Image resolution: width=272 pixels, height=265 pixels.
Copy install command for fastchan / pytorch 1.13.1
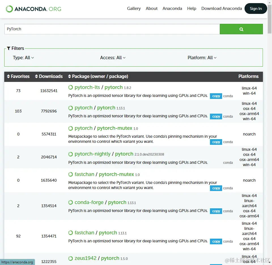pyautogui.click(x=216, y=241)
